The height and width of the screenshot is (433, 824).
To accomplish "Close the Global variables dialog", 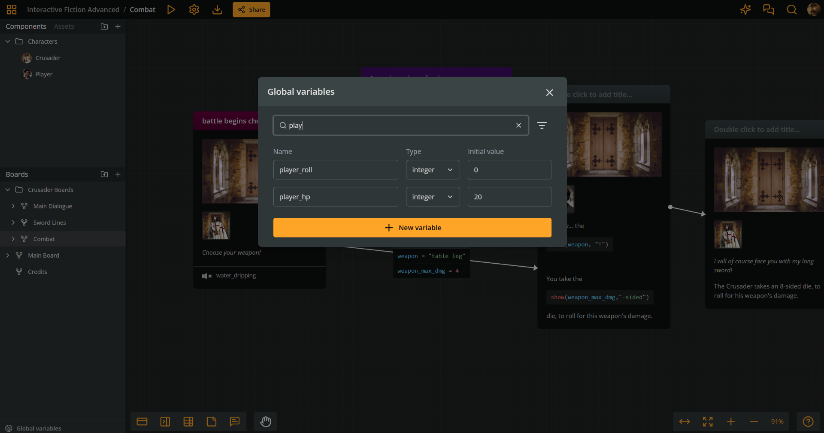I will [549, 92].
